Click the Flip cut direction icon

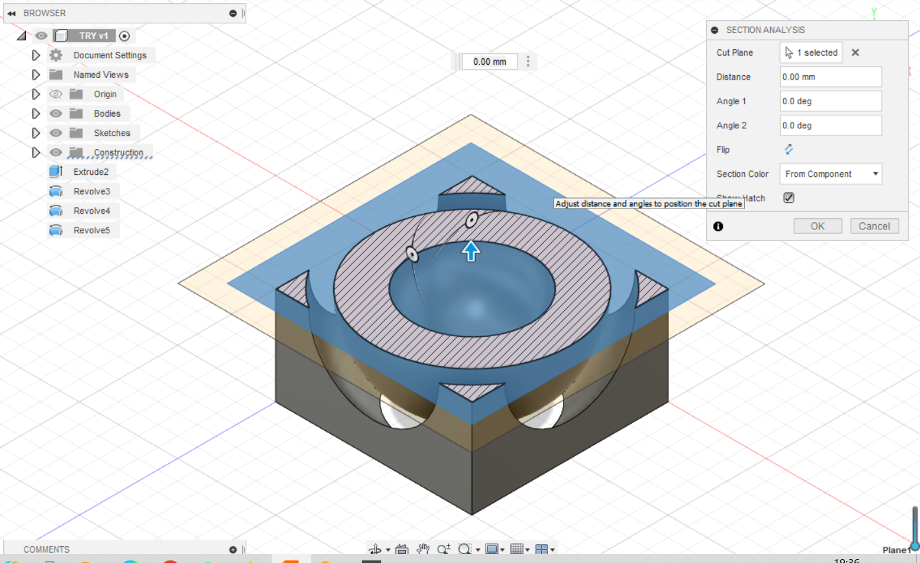pos(788,150)
